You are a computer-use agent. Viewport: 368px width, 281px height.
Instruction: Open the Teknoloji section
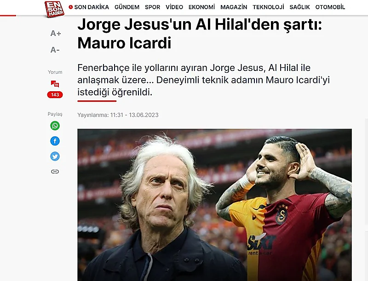(x=268, y=7)
